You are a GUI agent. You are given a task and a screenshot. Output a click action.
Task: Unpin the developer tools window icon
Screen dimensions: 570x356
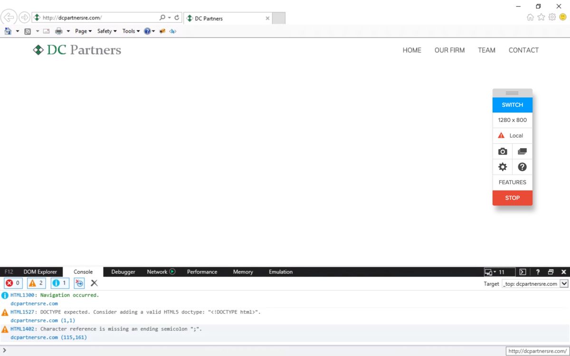pyautogui.click(x=551, y=272)
